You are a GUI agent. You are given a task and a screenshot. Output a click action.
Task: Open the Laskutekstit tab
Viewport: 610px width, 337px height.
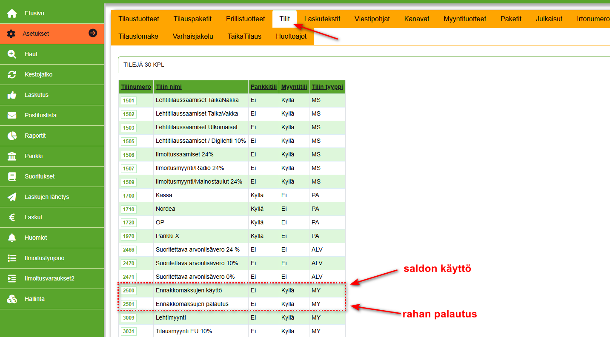pyautogui.click(x=322, y=19)
